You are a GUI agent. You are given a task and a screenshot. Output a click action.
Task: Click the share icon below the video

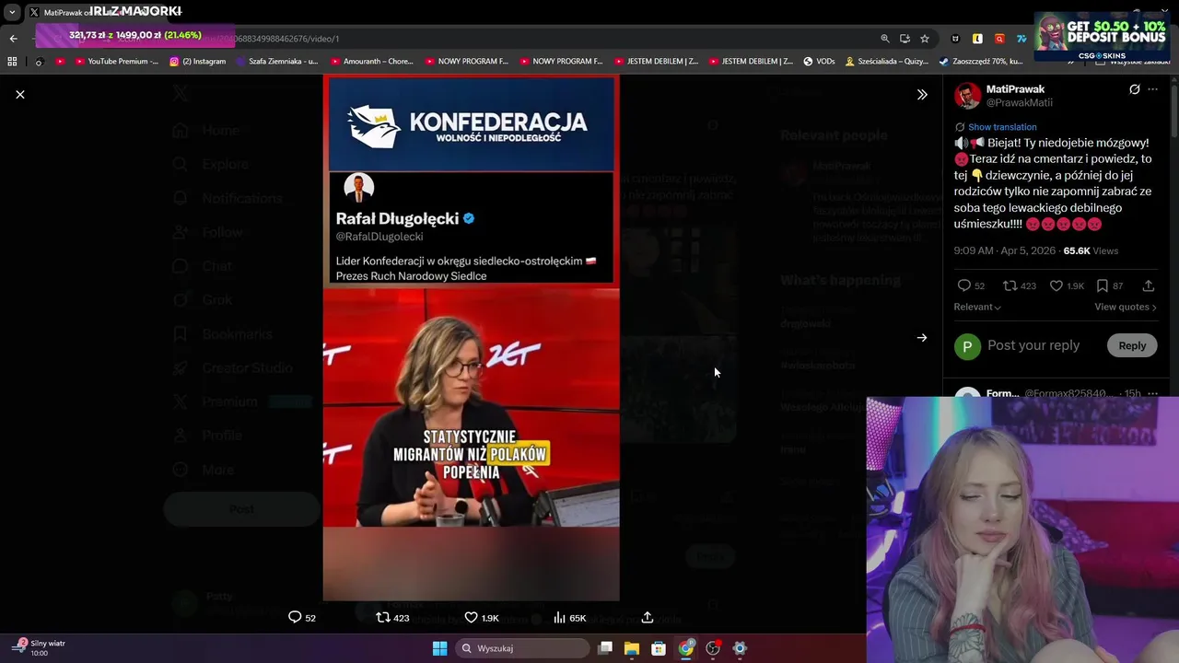coord(648,617)
